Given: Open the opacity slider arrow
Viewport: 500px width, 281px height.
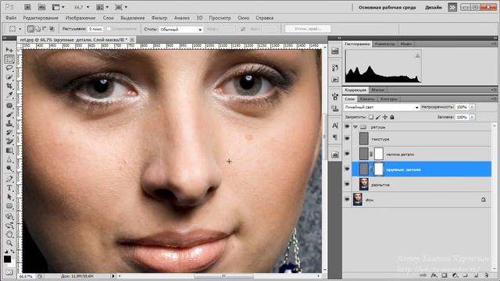Looking at the screenshot, I should [x=472, y=107].
